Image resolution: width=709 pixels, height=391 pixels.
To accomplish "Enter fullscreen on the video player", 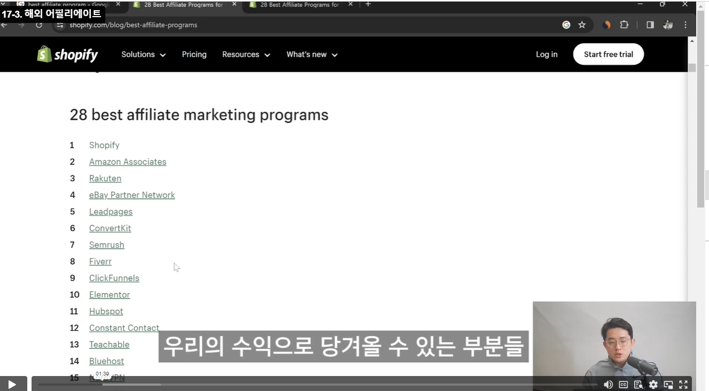I will (x=683, y=385).
